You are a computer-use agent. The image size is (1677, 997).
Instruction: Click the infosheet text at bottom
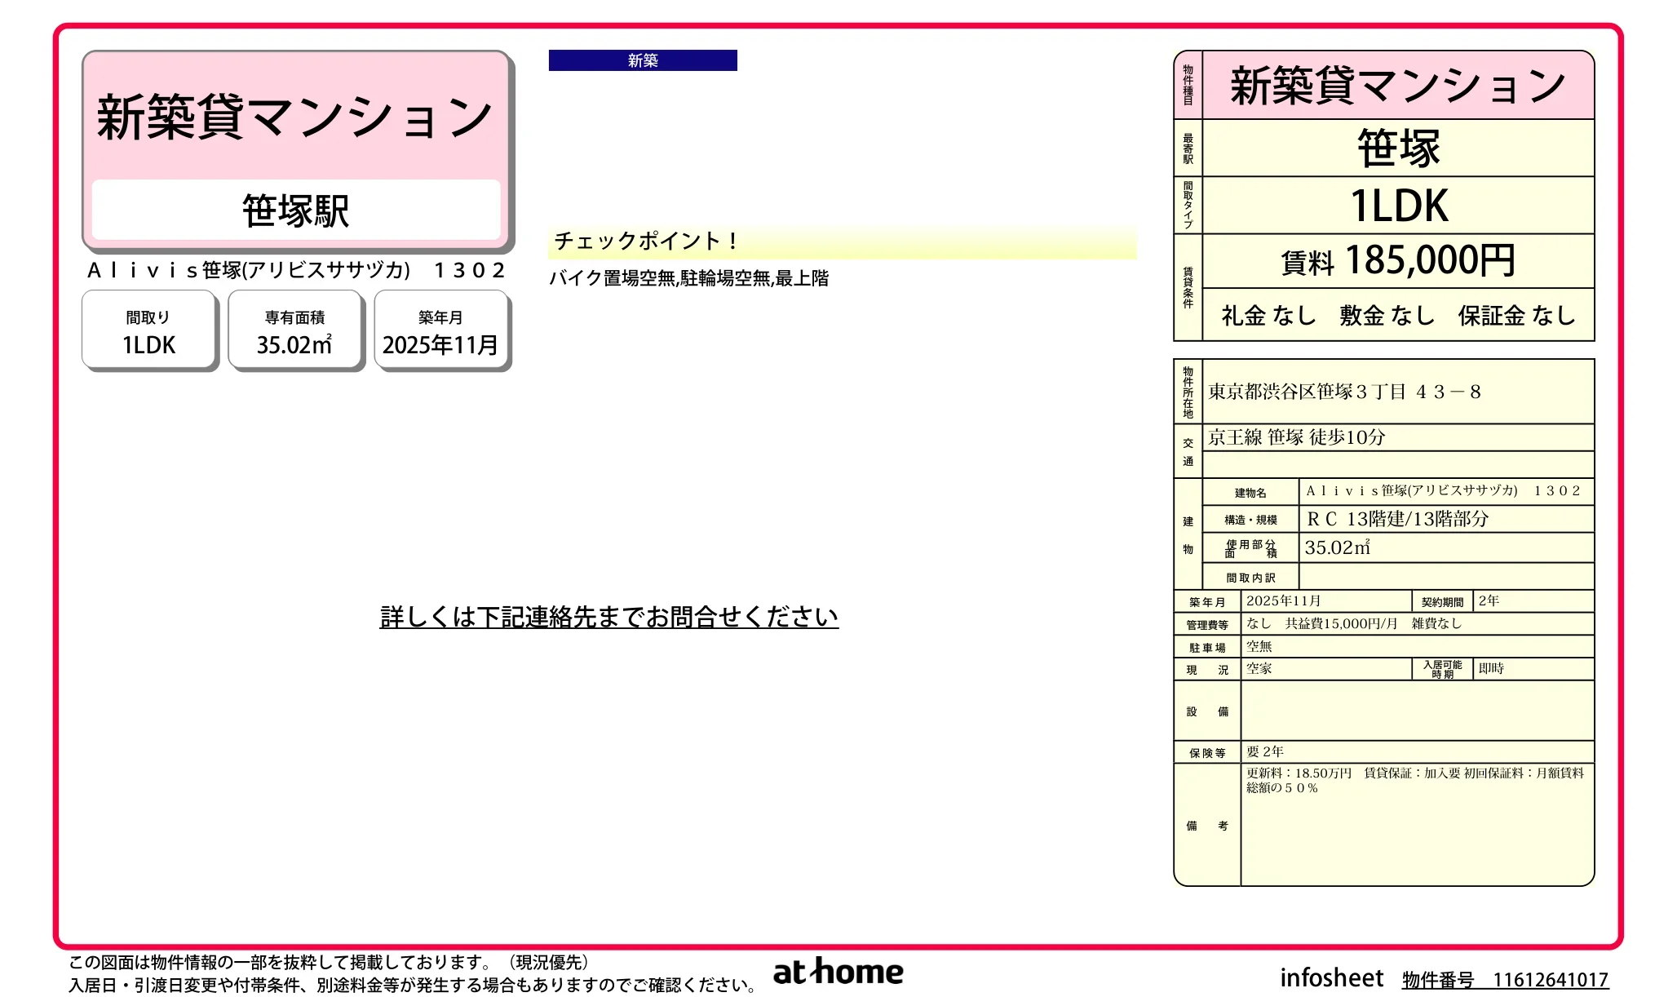1331,977
